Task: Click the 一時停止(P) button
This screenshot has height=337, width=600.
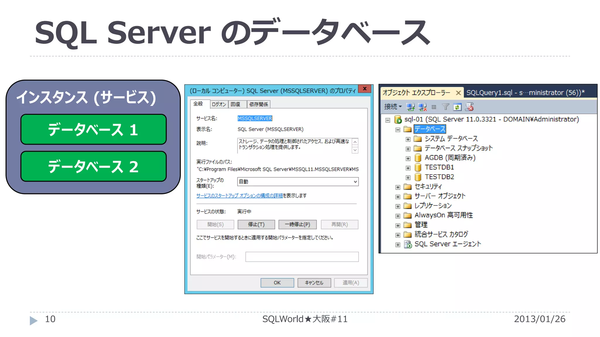Action: (298, 224)
